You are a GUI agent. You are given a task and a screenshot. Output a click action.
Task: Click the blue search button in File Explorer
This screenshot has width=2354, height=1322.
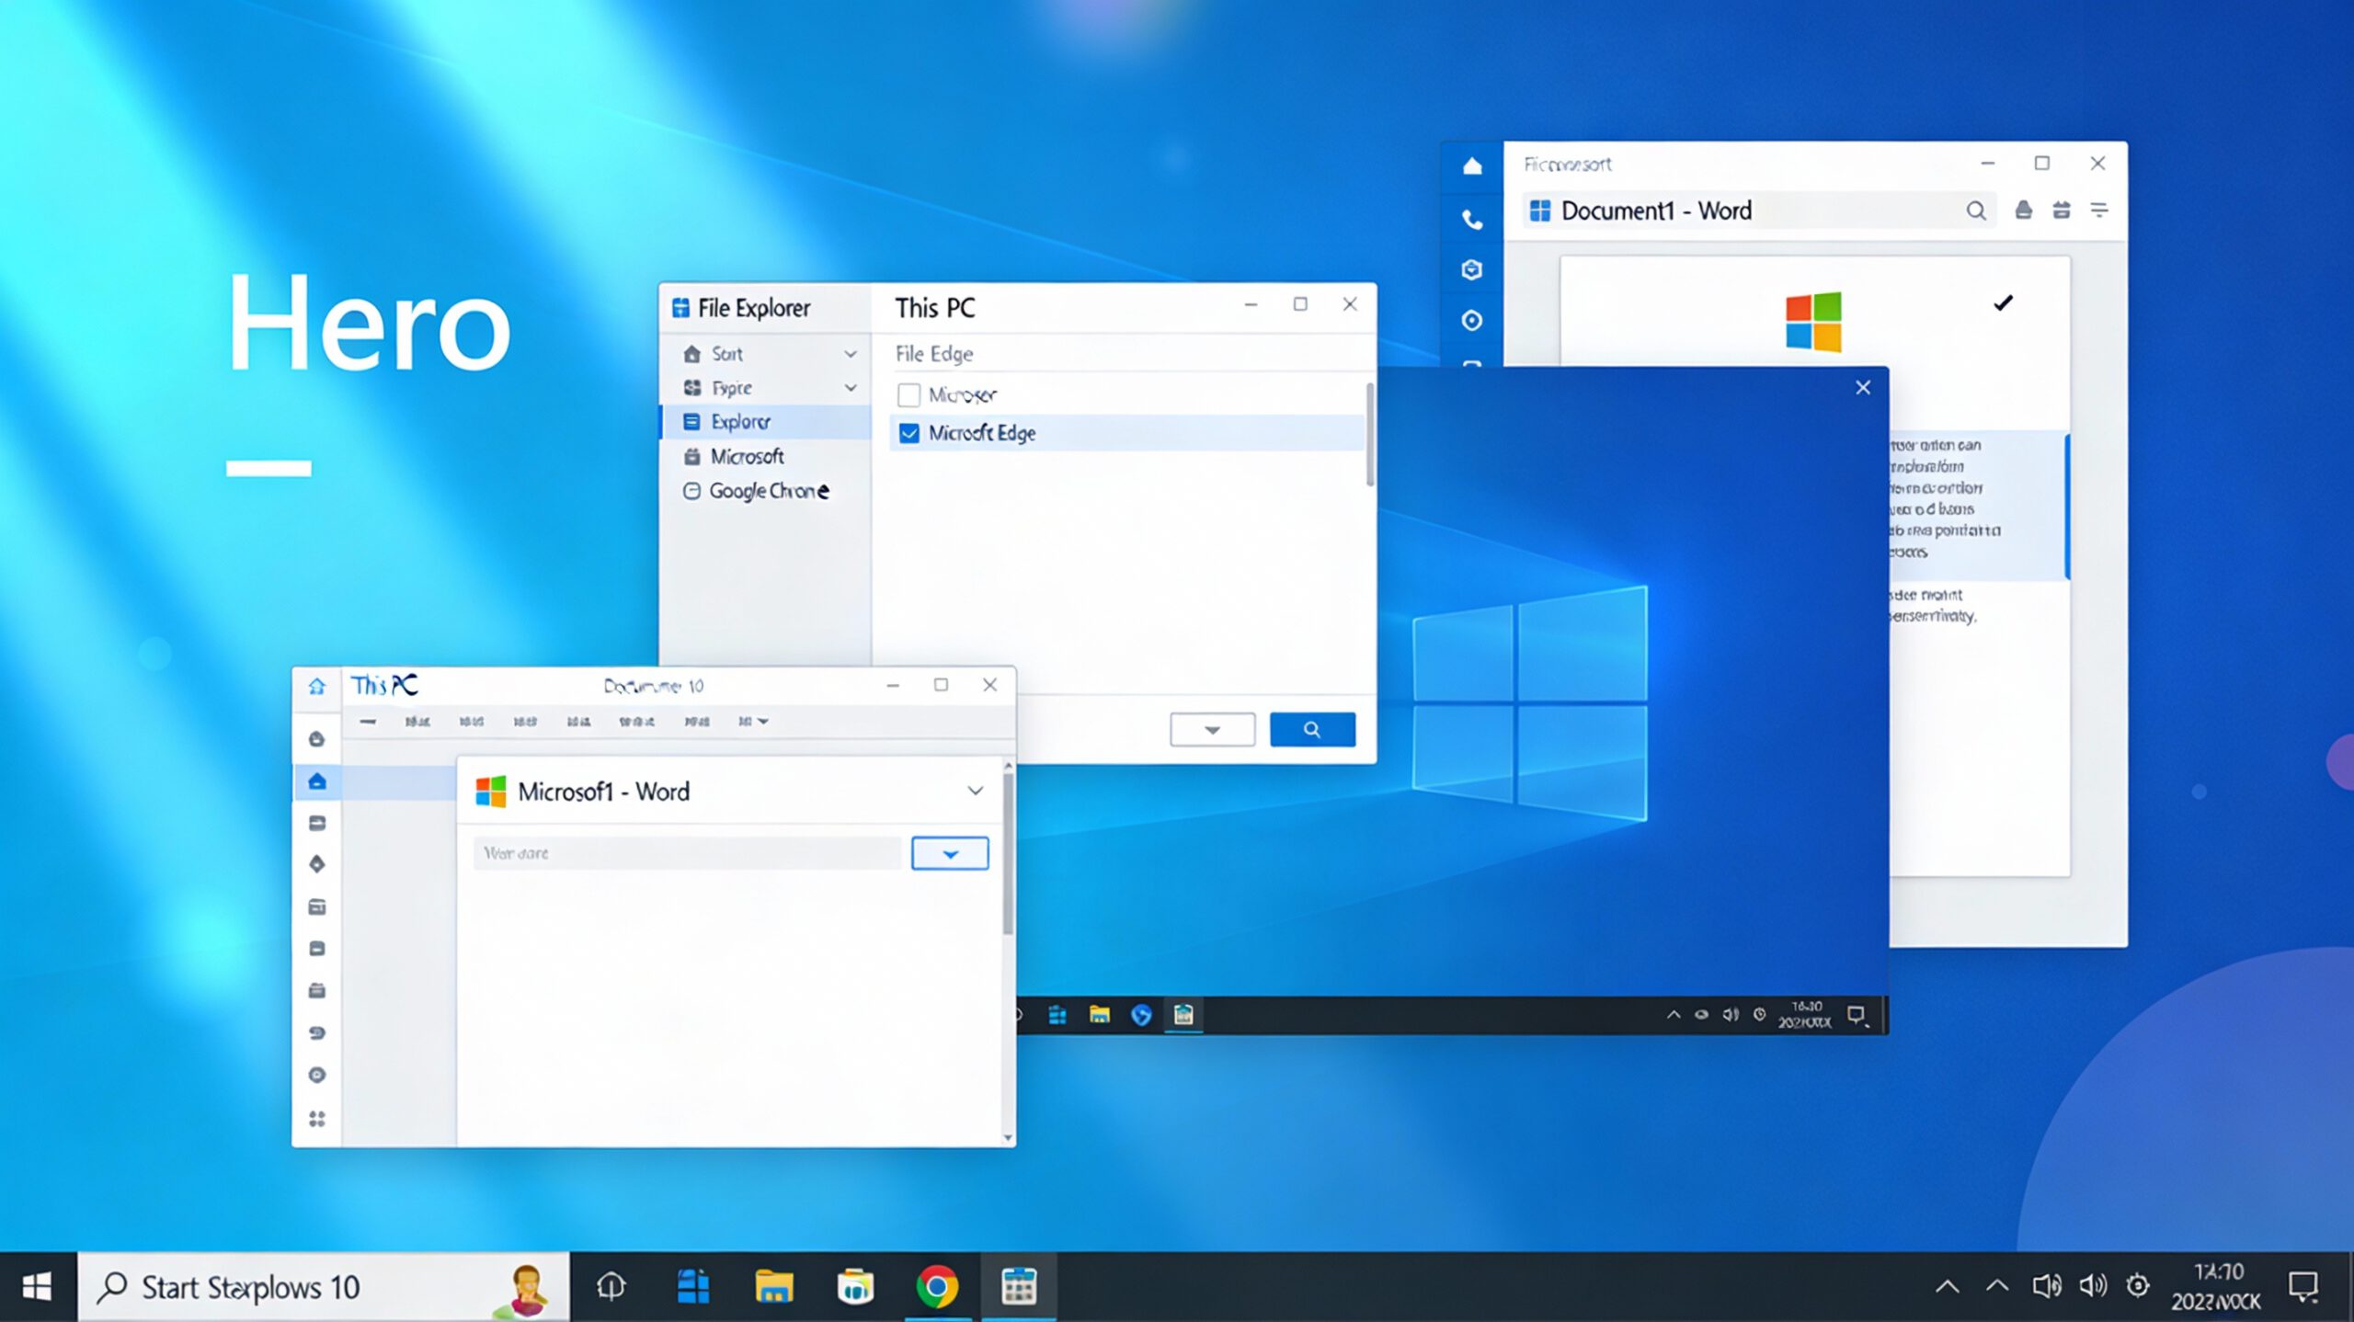[1311, 730]
